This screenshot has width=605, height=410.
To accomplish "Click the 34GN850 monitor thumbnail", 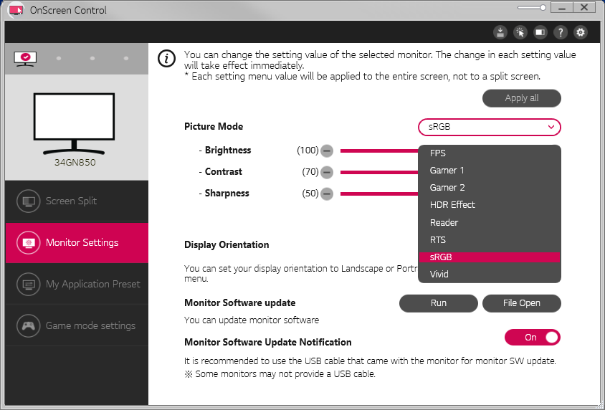I will point(74,123).
